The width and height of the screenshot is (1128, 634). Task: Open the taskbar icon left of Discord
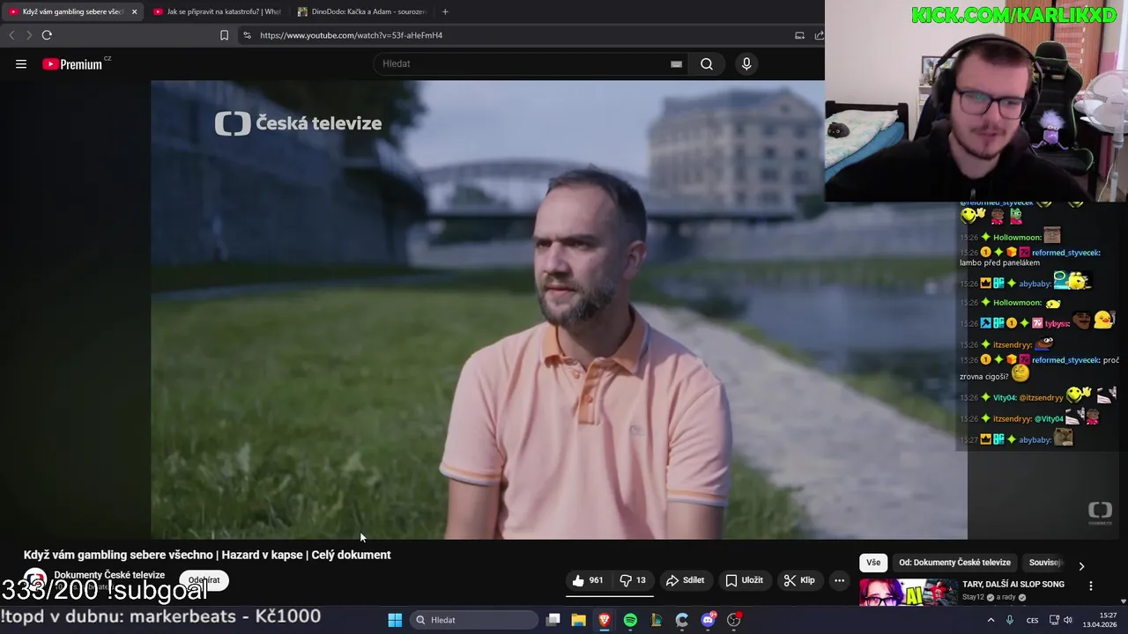(x=681, y=620)
